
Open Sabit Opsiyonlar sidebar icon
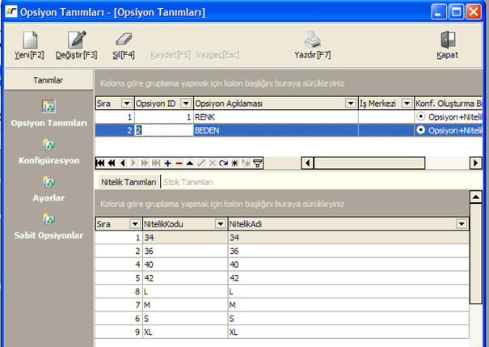coord(49,219)
